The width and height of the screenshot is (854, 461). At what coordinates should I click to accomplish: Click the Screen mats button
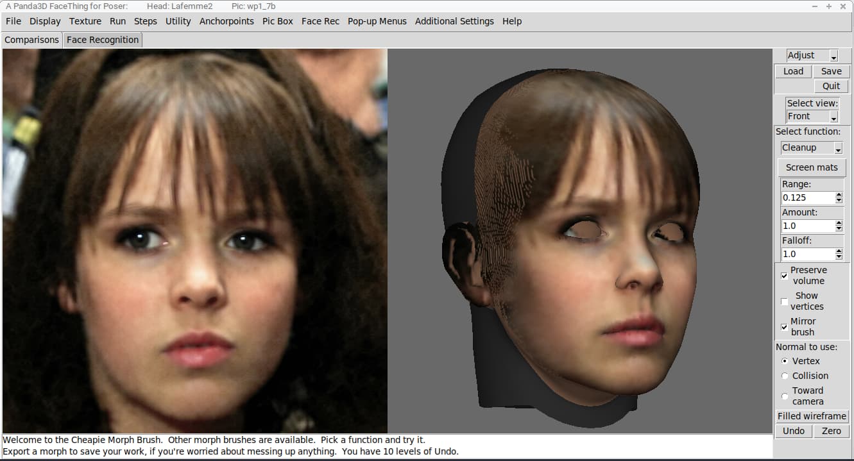812,167
